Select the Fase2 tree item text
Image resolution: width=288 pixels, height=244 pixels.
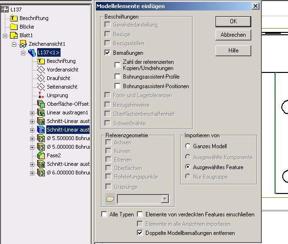pyautogui.click(x=53, y=155)
